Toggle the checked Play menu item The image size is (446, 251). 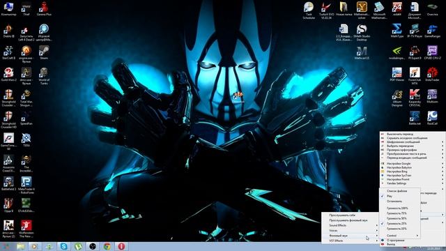click(x=399, y=196)
